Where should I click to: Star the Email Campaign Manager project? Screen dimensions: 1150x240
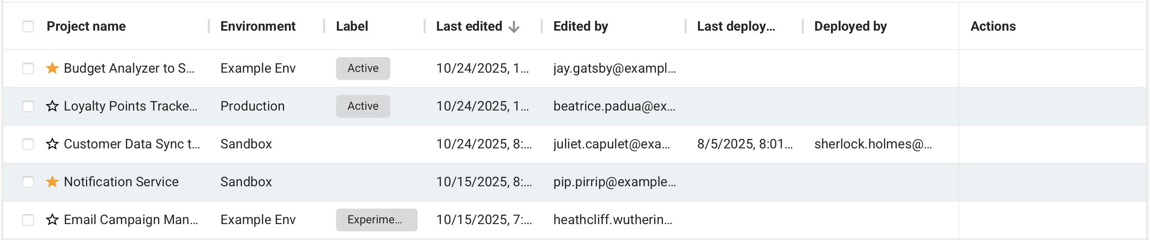point(52,220)
